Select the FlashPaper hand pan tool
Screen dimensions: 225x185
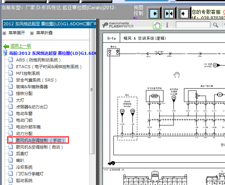[157, 25]
